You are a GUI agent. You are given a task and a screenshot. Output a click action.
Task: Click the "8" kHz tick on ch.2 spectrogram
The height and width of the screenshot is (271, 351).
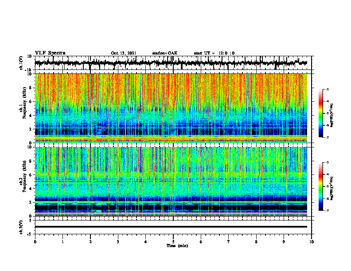(31, 161)
